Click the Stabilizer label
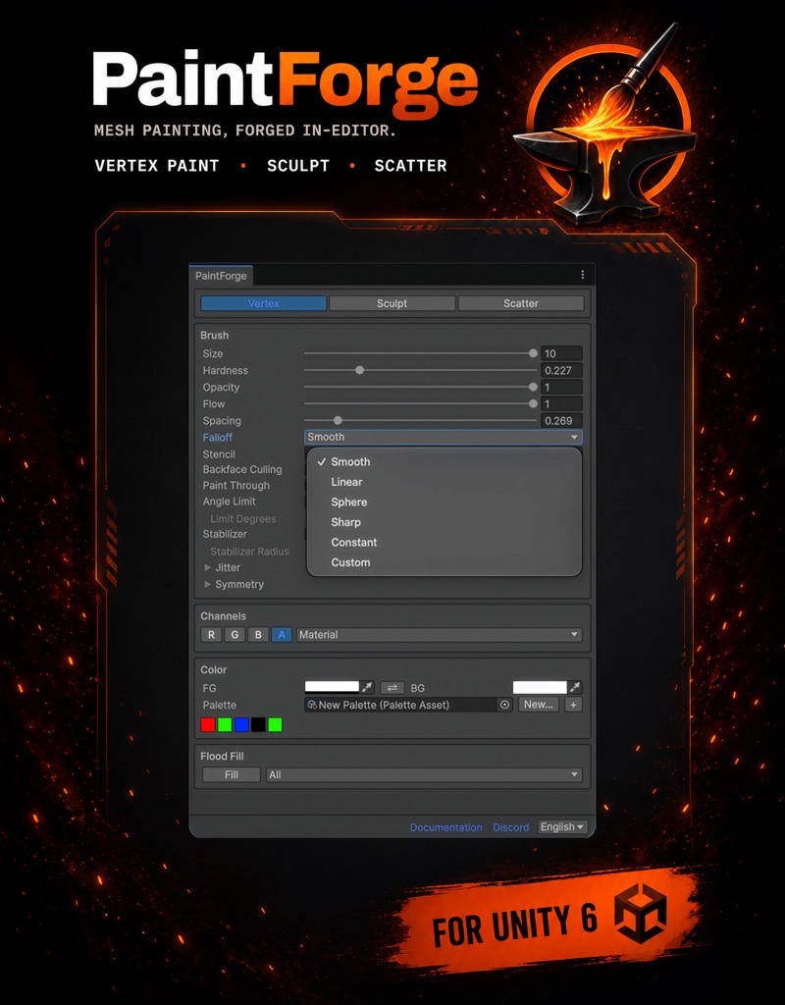 225,534
